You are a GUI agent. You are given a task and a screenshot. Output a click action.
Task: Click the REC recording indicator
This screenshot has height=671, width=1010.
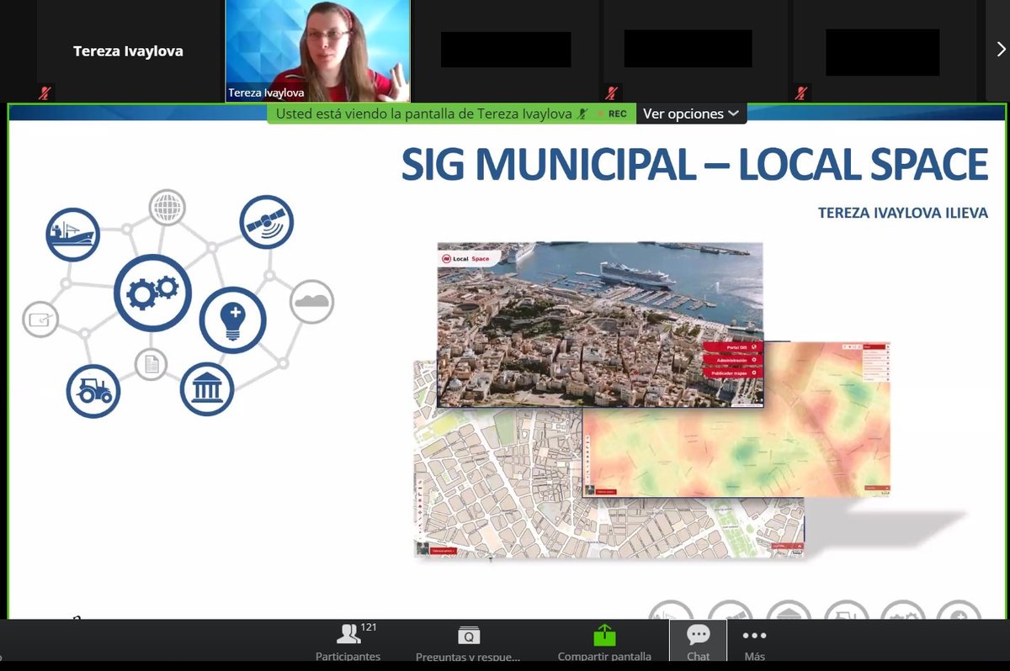(612, 114)
